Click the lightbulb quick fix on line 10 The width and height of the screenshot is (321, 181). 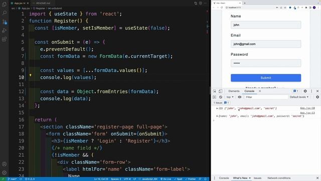point(30,75)
